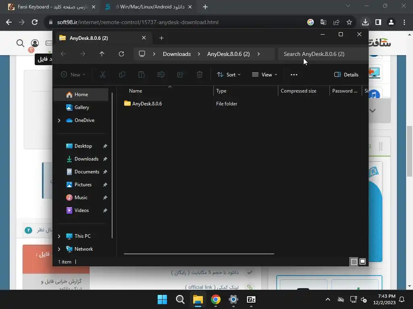Click the Paste clipboard icon
Image resolution: width=413 pixels, height=309 pixels.
coord(142,74)
